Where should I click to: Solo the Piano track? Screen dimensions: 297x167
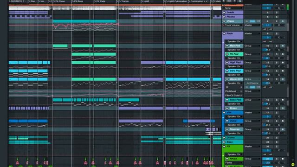pyautogui.click(x=277, y=21)
